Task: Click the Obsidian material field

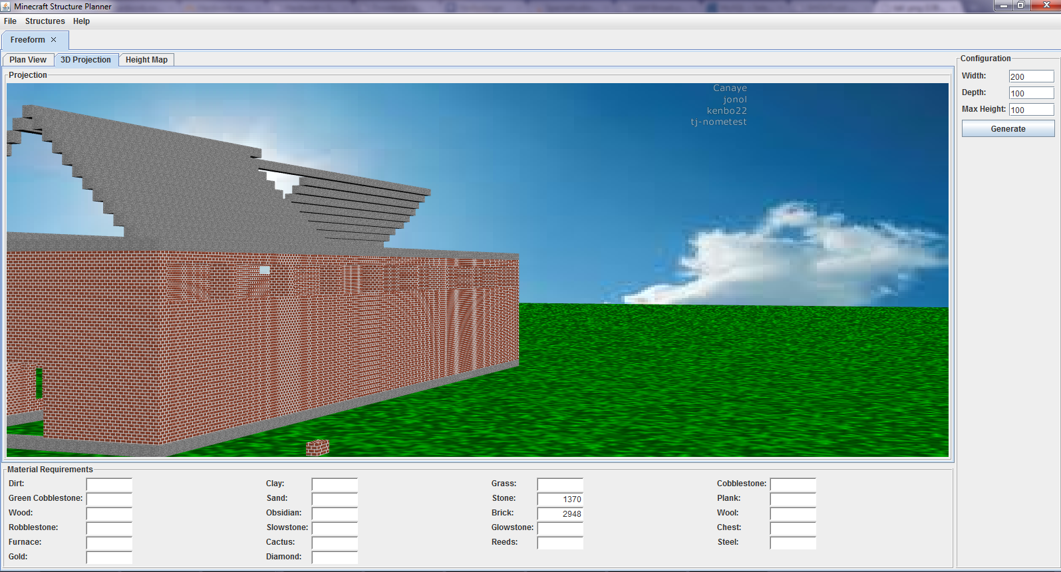Action: click(x=335, y=513)
